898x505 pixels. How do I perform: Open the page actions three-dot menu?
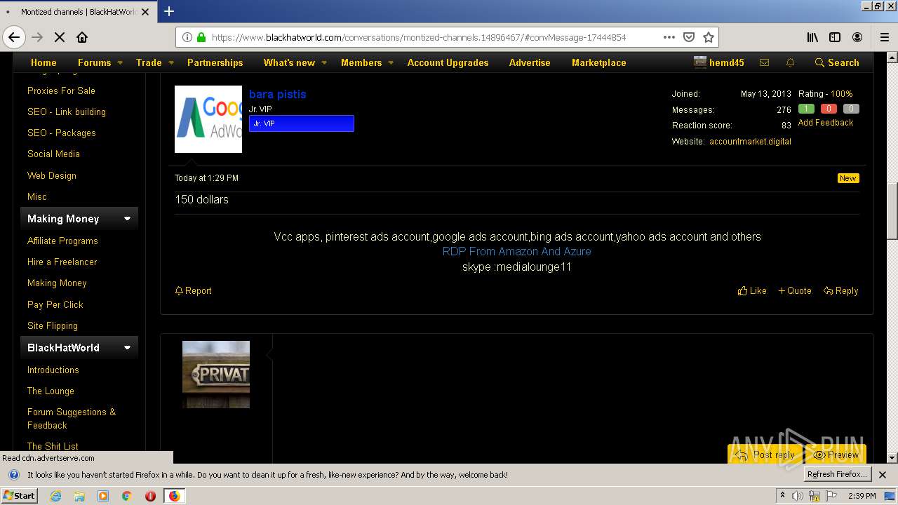tap(669, 37)
